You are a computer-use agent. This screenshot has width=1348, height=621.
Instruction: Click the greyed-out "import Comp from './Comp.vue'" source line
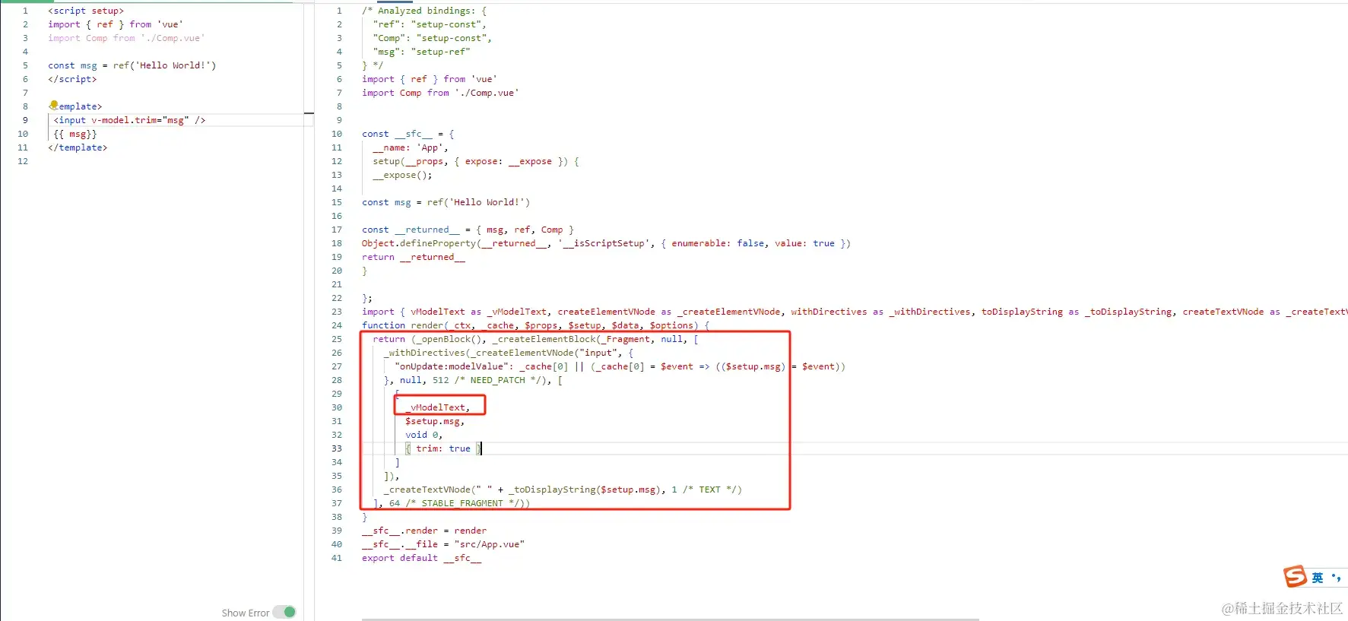(x=126, y=38)
